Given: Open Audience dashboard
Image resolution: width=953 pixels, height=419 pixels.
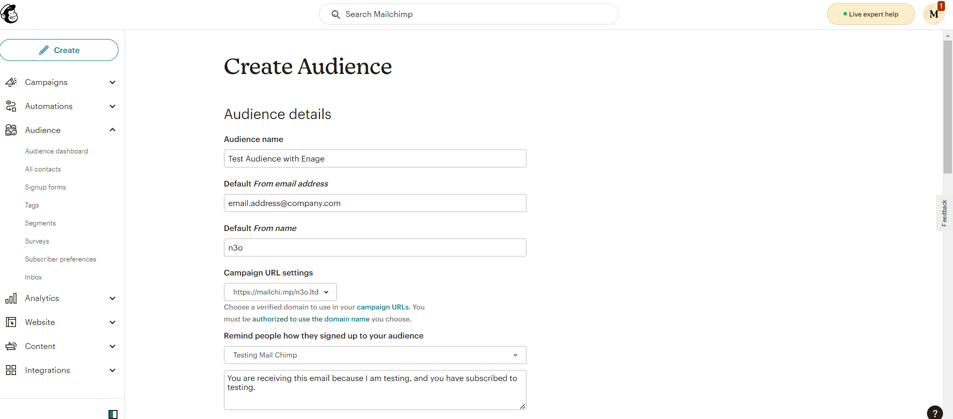Looking at the screenshot, I should tap(56, 151).
